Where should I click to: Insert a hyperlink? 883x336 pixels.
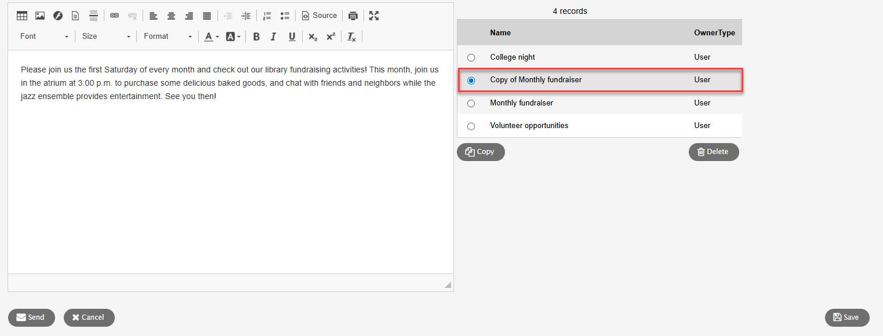[x=114, y=15]
